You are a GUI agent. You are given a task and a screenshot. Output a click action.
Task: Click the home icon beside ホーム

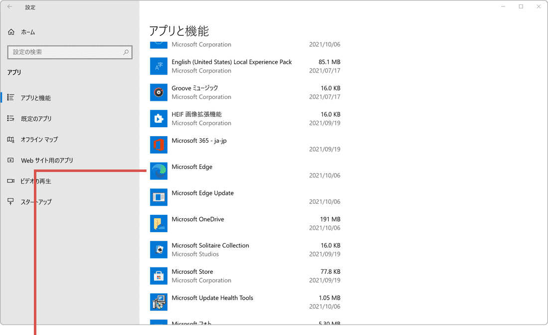pos(10,31)
